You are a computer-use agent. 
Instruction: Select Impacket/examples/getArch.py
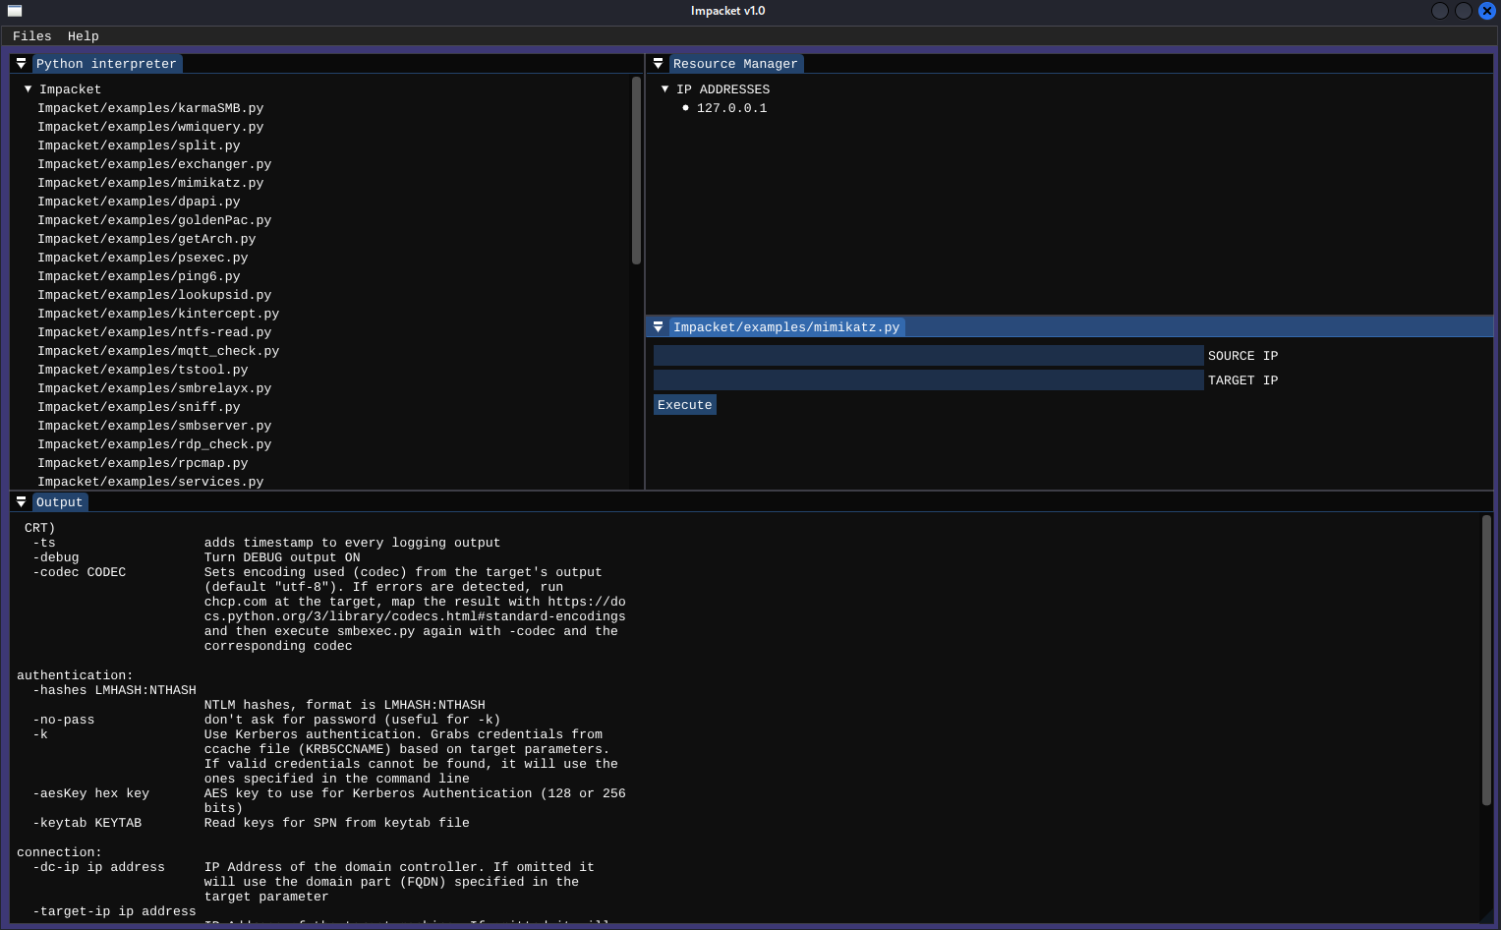tap(146, 239)
